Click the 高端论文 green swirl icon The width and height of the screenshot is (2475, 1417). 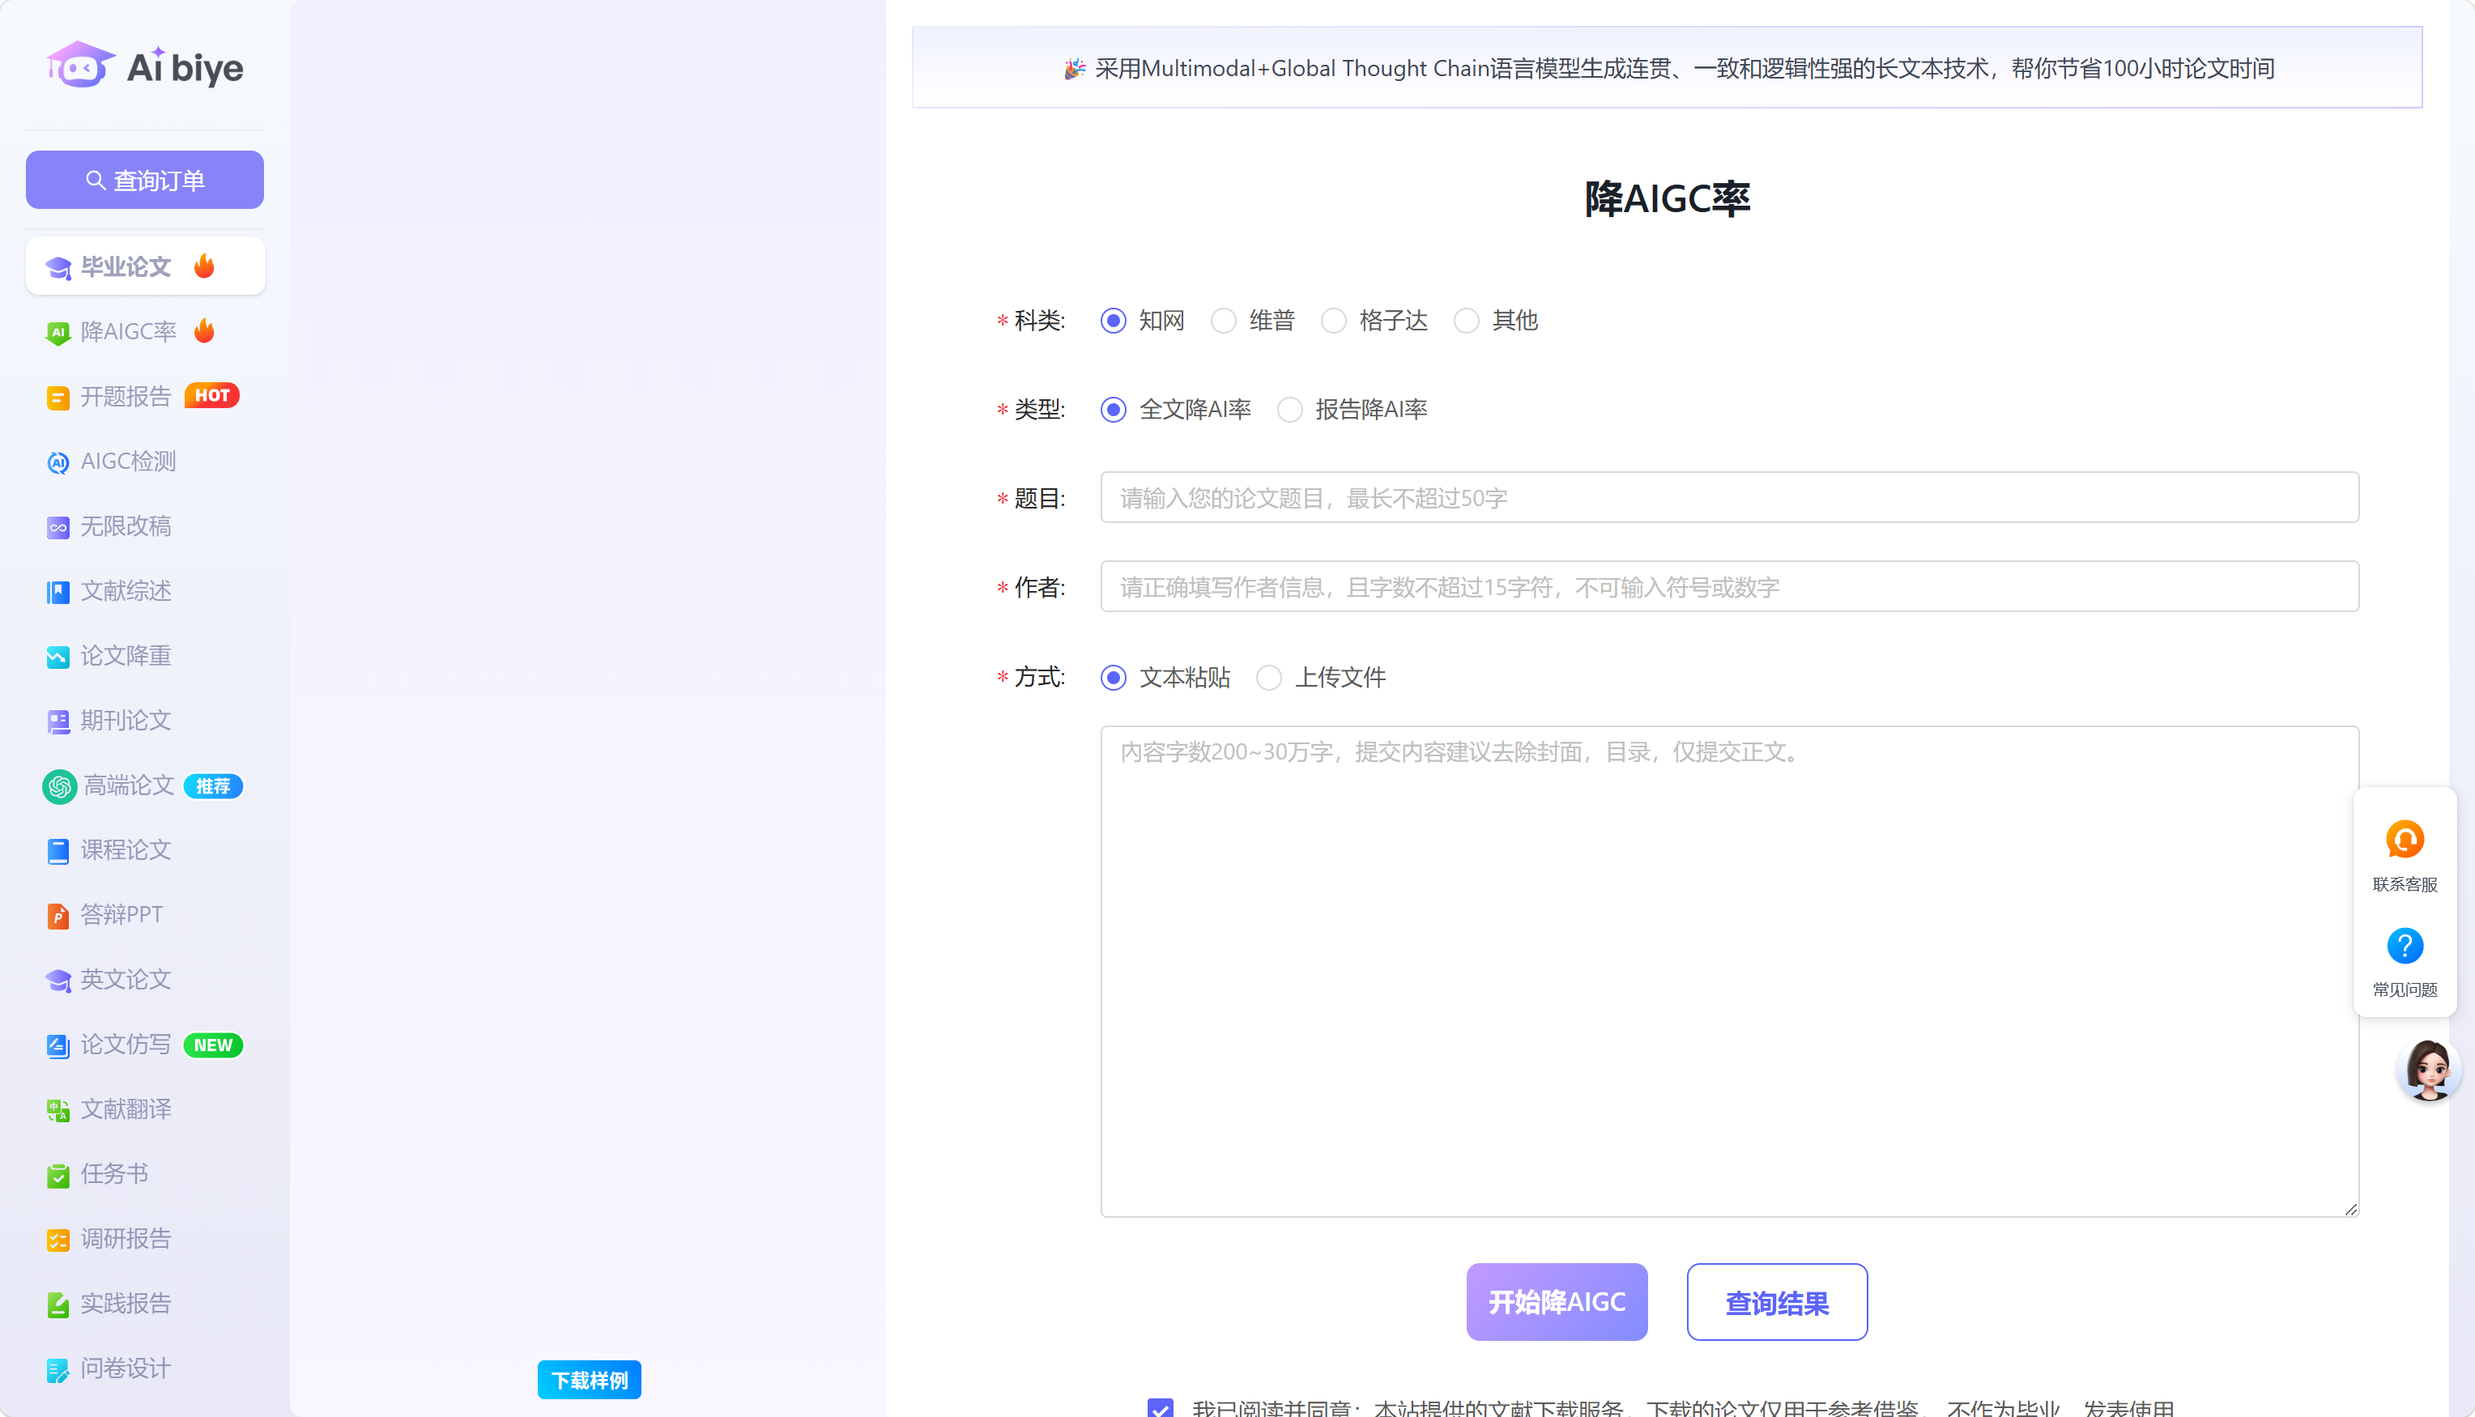tap(59, 786)
